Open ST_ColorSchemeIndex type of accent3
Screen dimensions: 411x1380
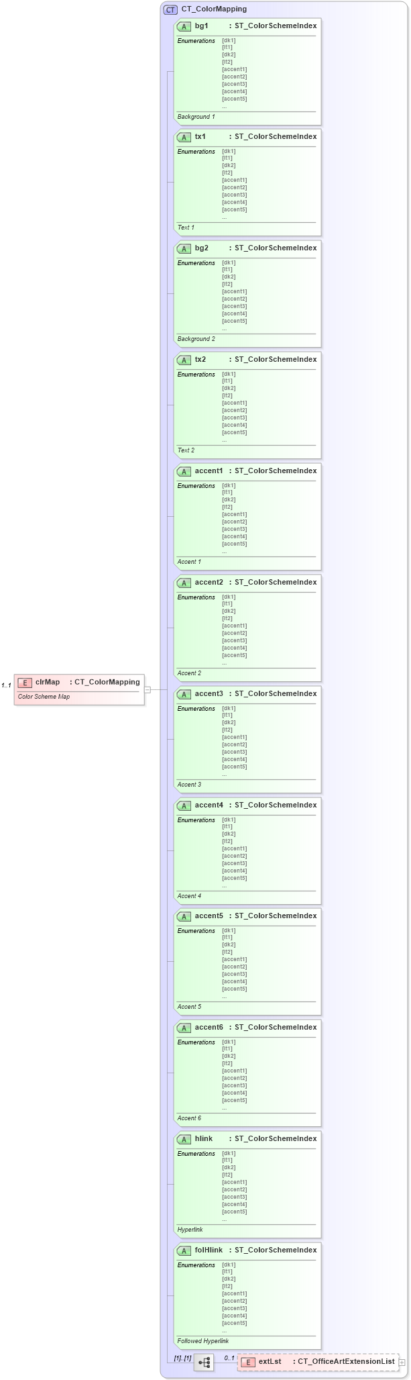[x=276, y=693]
